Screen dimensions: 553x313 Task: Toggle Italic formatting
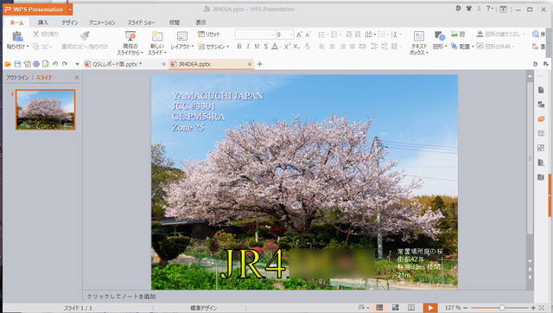tap(248, 46)
